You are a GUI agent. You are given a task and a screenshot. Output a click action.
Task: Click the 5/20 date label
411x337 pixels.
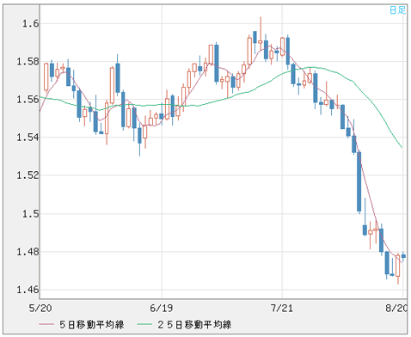pos(40,308)
